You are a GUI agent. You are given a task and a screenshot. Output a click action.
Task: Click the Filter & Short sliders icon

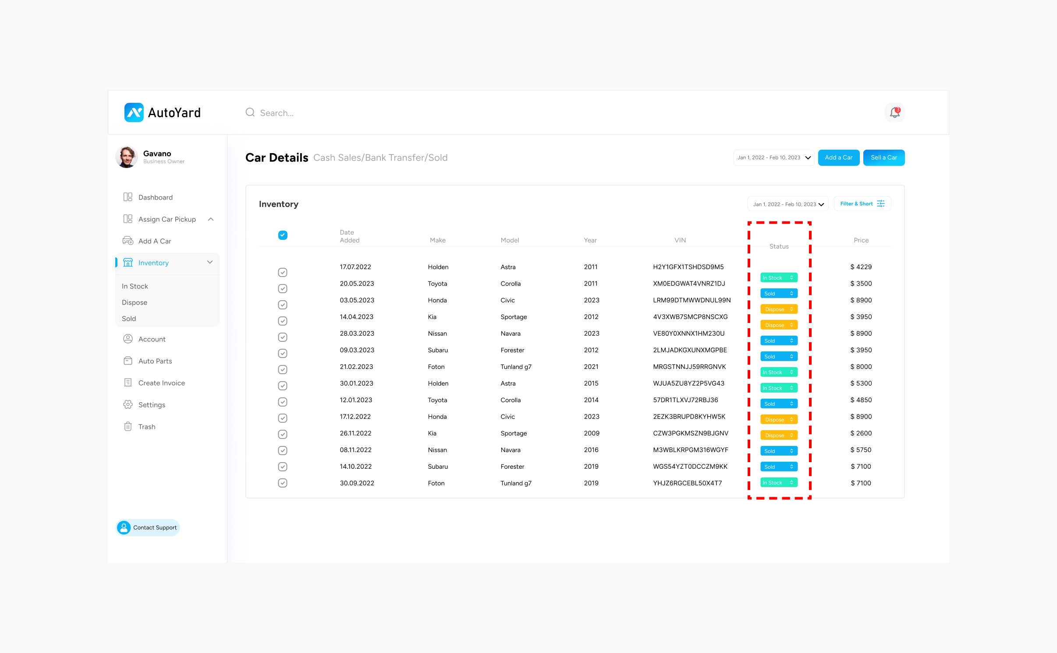point(881,204)
